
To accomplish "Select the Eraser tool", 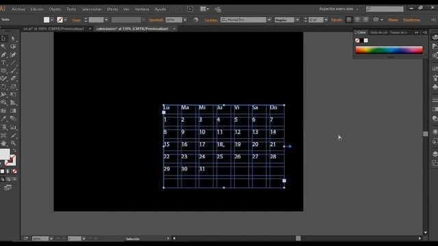I will click(13, 79).
